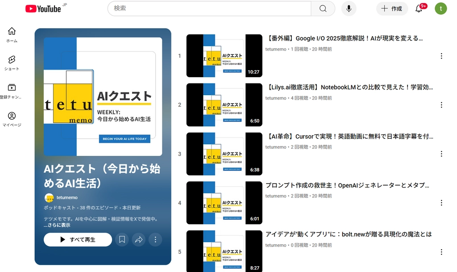This screenshot has width=457, height=272.
Task: Open Lilys.ai徹底活用 video title
Action: [349, 87]
